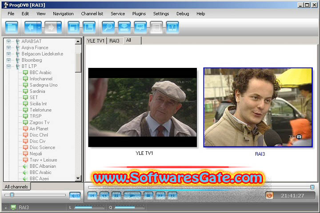Expand the Bloomberg tree node

(x=8, y=60)
